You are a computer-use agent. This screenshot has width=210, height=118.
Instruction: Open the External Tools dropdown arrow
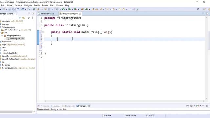[79, 9]
